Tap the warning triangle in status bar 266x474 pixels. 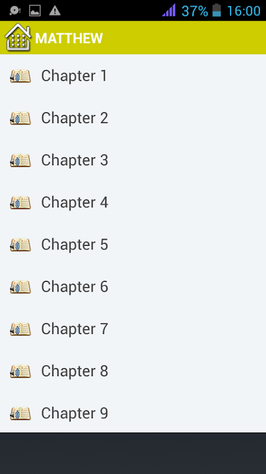[54, 11]
